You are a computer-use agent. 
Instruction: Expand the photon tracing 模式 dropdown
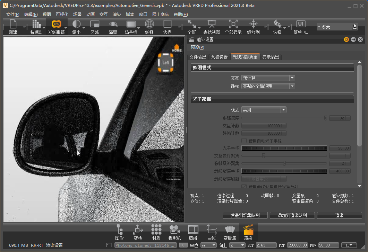click(264, 110)
